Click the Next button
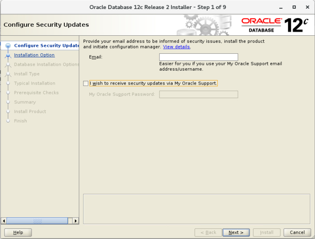Screen dimensions: 315x239 click(236, 232)
